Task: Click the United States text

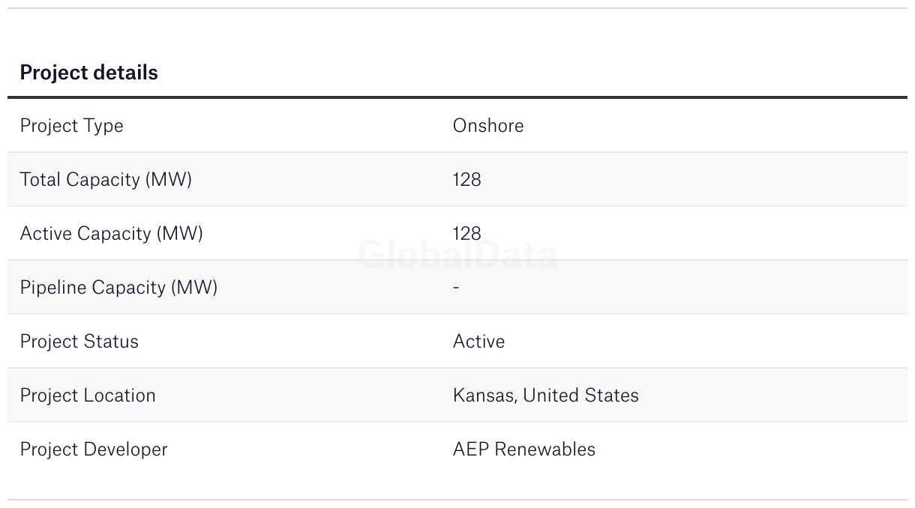Action: point(581,396)
